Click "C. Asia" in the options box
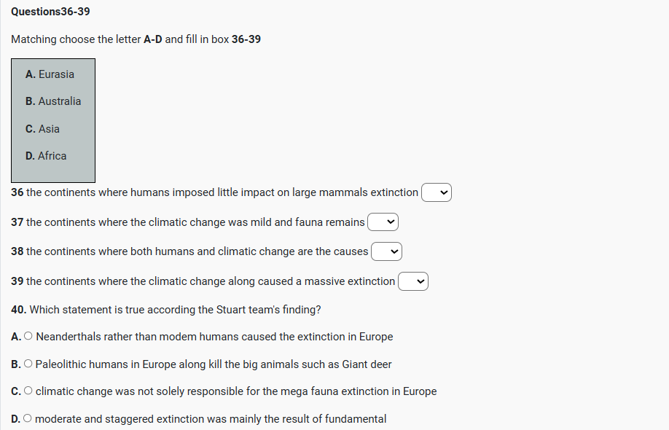 (x=42, y=129)
